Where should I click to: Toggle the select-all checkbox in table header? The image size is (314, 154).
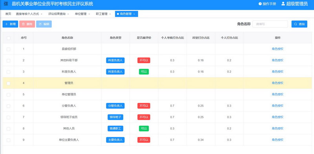[8, 38]
